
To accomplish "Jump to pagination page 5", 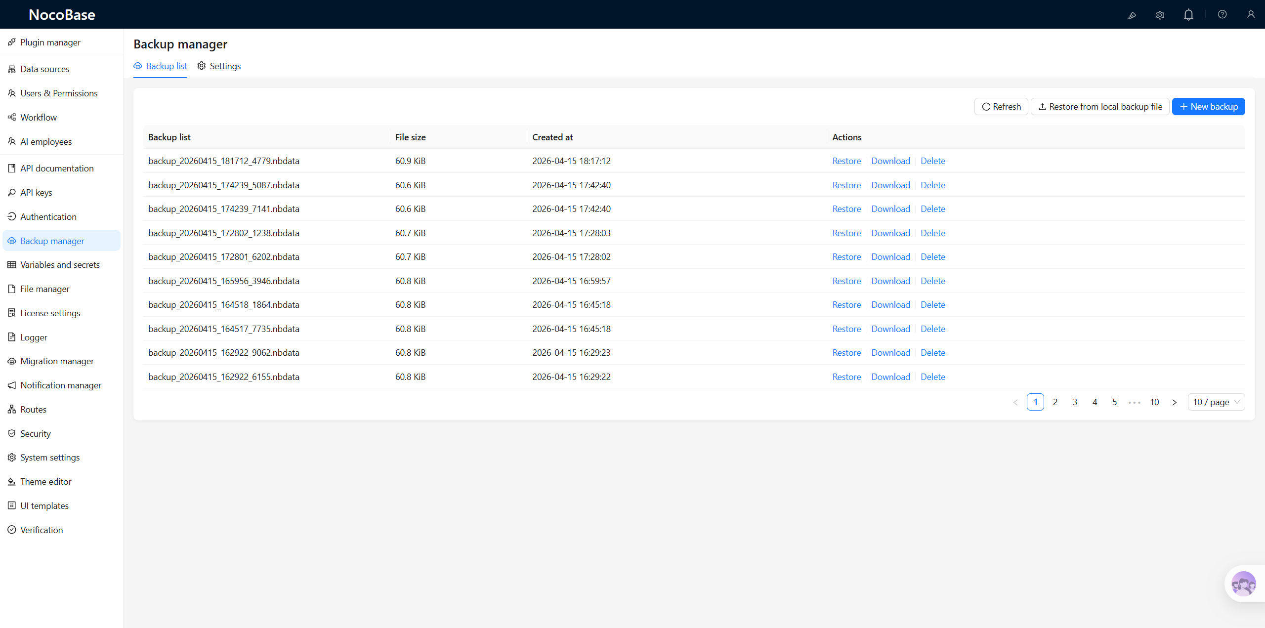I will (1114, 402).
